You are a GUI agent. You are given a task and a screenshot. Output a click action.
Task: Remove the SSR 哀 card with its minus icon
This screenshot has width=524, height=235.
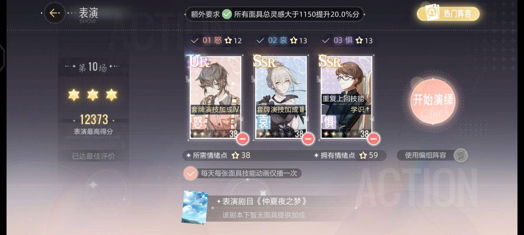pos(308,138)
